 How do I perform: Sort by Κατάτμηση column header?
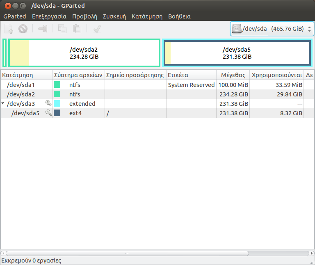[27, 75]
